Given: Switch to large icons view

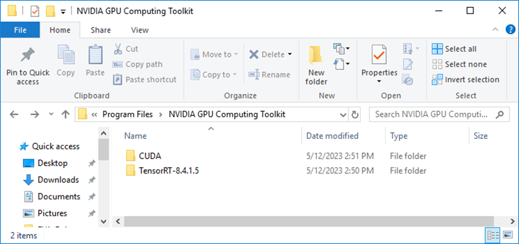Looking at the screenshot, I should click(508, 235).
